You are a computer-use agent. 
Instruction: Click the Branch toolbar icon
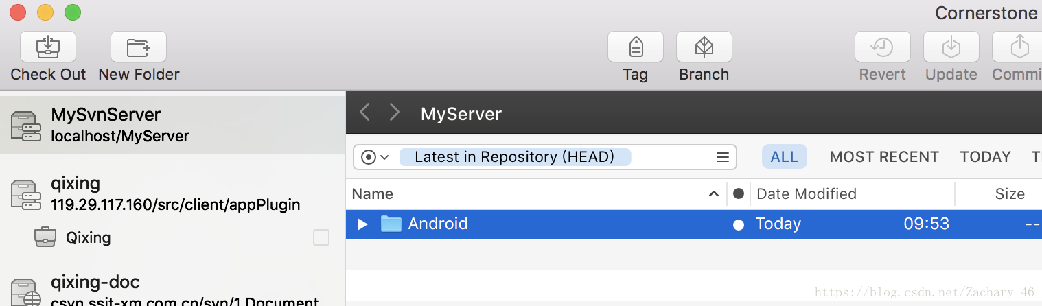point(704,47)
